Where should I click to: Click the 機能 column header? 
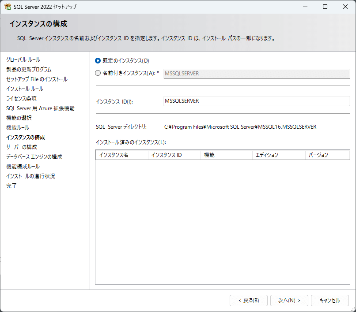(226, 155)
